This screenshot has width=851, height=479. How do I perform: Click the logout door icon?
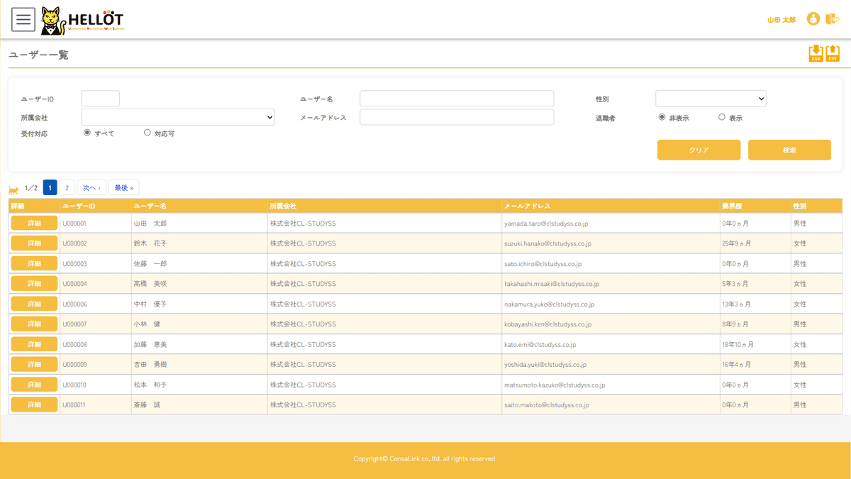(x=832, y=19)
